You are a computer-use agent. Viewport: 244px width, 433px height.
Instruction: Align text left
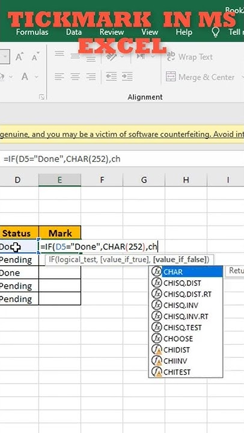coord(59,76)
